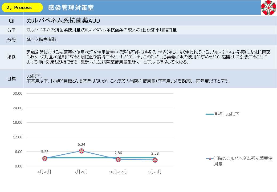The width and height of the screenshot is (277, 192).
Task: Click the red flower hospital logo
Action: (269, 8)
